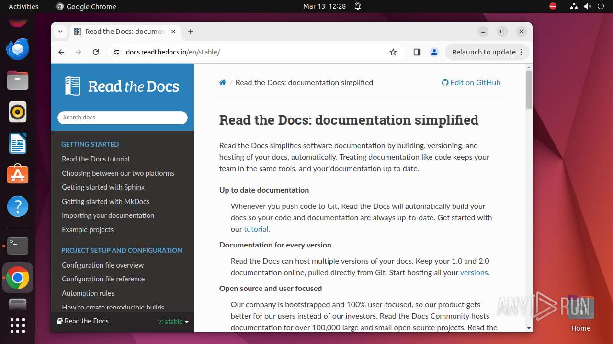
Task: Click GETTING STARTED section heading
Action: click(x=90, y=144)
